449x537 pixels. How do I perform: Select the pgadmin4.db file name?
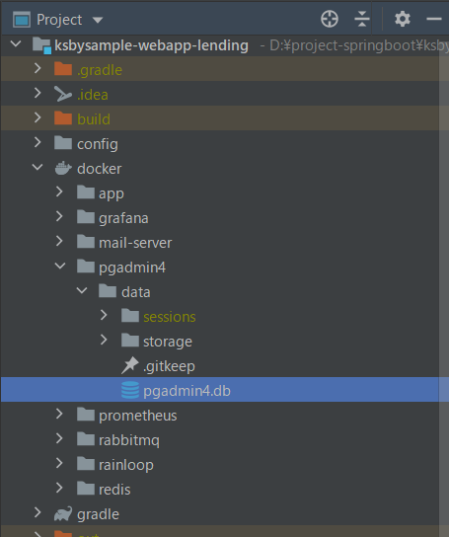[x=187, y=391]
